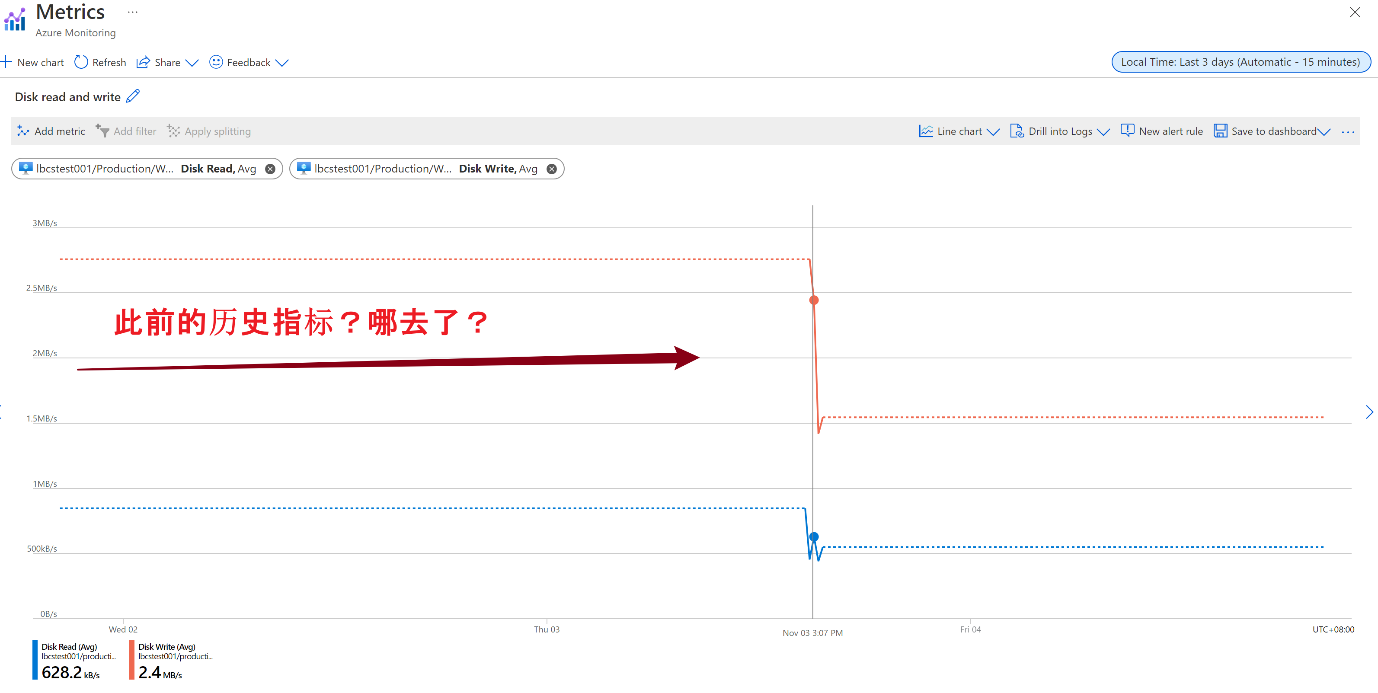Click the Add filter icon
This screenshot has width=1378, height=693.
click(x=102, y=131)
